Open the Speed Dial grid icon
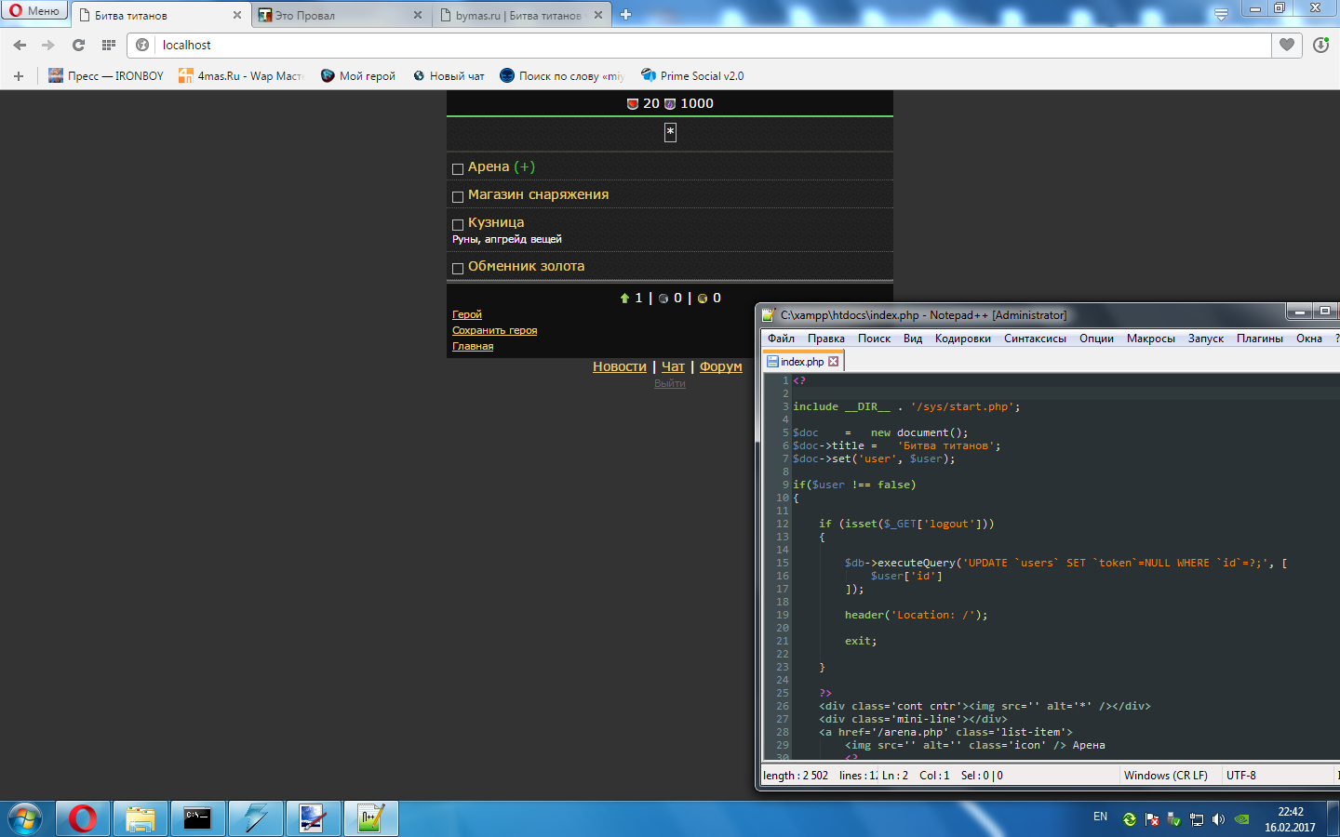1340x837 pixels. [x=109, y=45]
